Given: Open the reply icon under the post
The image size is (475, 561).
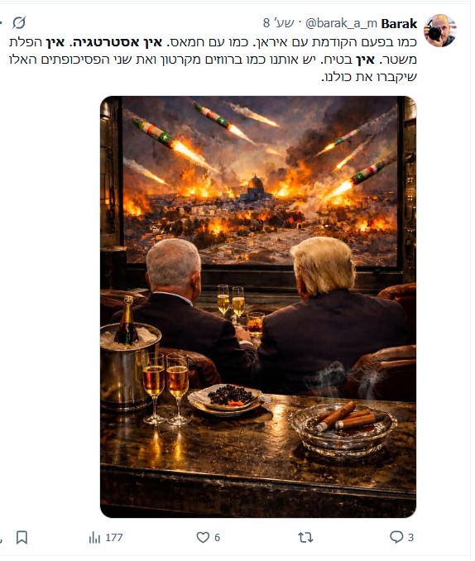Looking at the screenshot, I should pyautogui.click(x=396, y=537).
